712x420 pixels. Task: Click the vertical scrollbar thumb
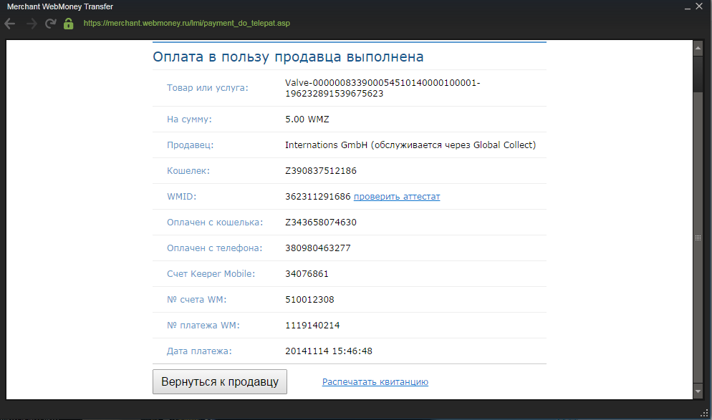pos(698,238)
